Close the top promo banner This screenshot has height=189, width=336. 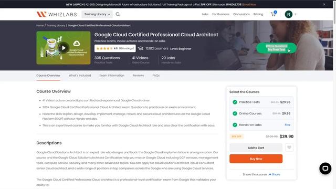click(324, 4)
